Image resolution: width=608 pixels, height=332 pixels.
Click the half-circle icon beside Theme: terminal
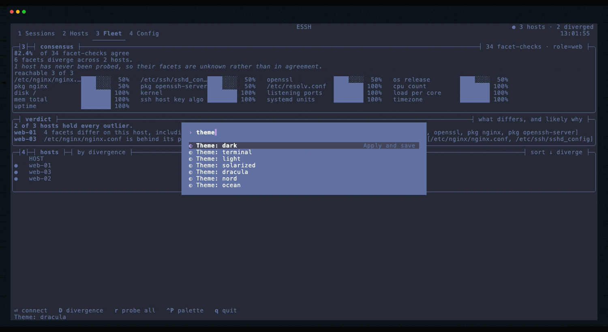click(191, 152)
